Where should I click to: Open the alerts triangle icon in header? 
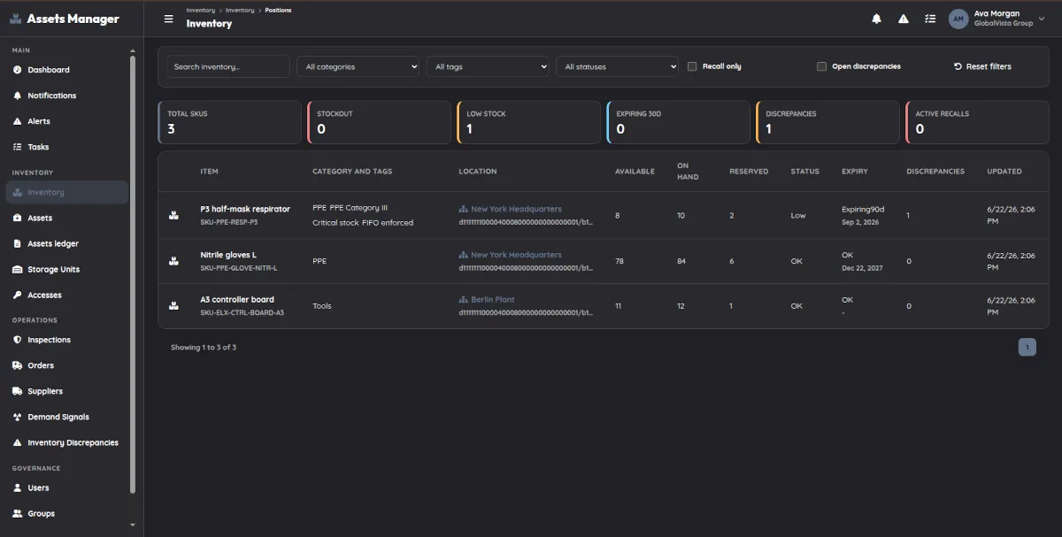click(x=904, y=19)
